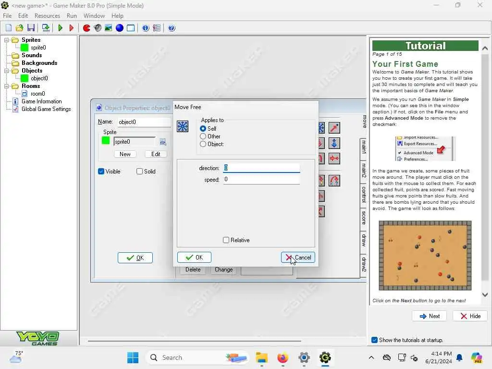
Task: Open the Help menu
Action: (x=117, y=16)
